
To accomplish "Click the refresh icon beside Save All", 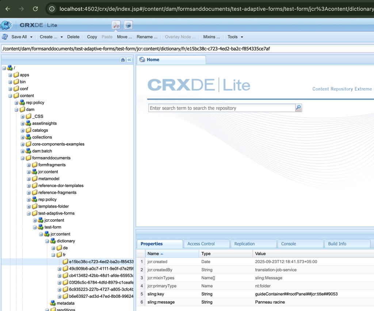I will pyautogui.click(x=5, y=37).
